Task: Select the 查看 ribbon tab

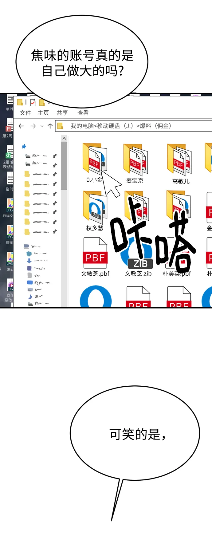Action: click(x=83, y=113)
